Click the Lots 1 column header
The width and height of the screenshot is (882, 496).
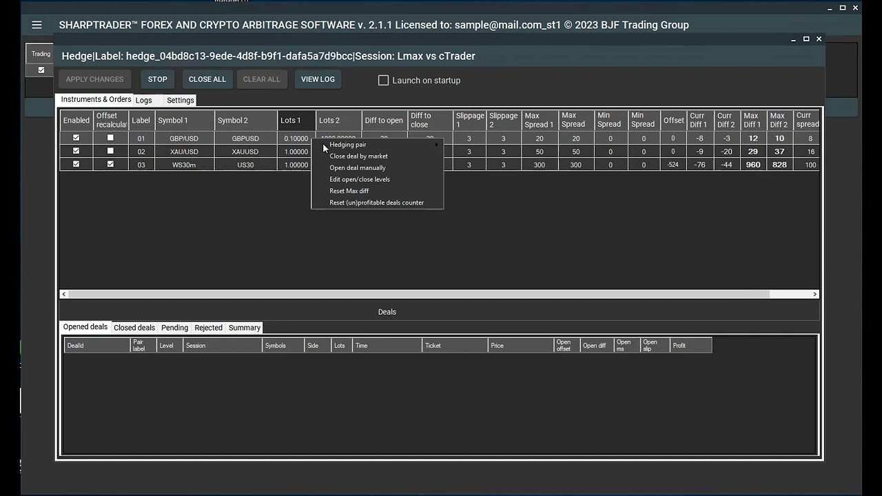point(296,121)
